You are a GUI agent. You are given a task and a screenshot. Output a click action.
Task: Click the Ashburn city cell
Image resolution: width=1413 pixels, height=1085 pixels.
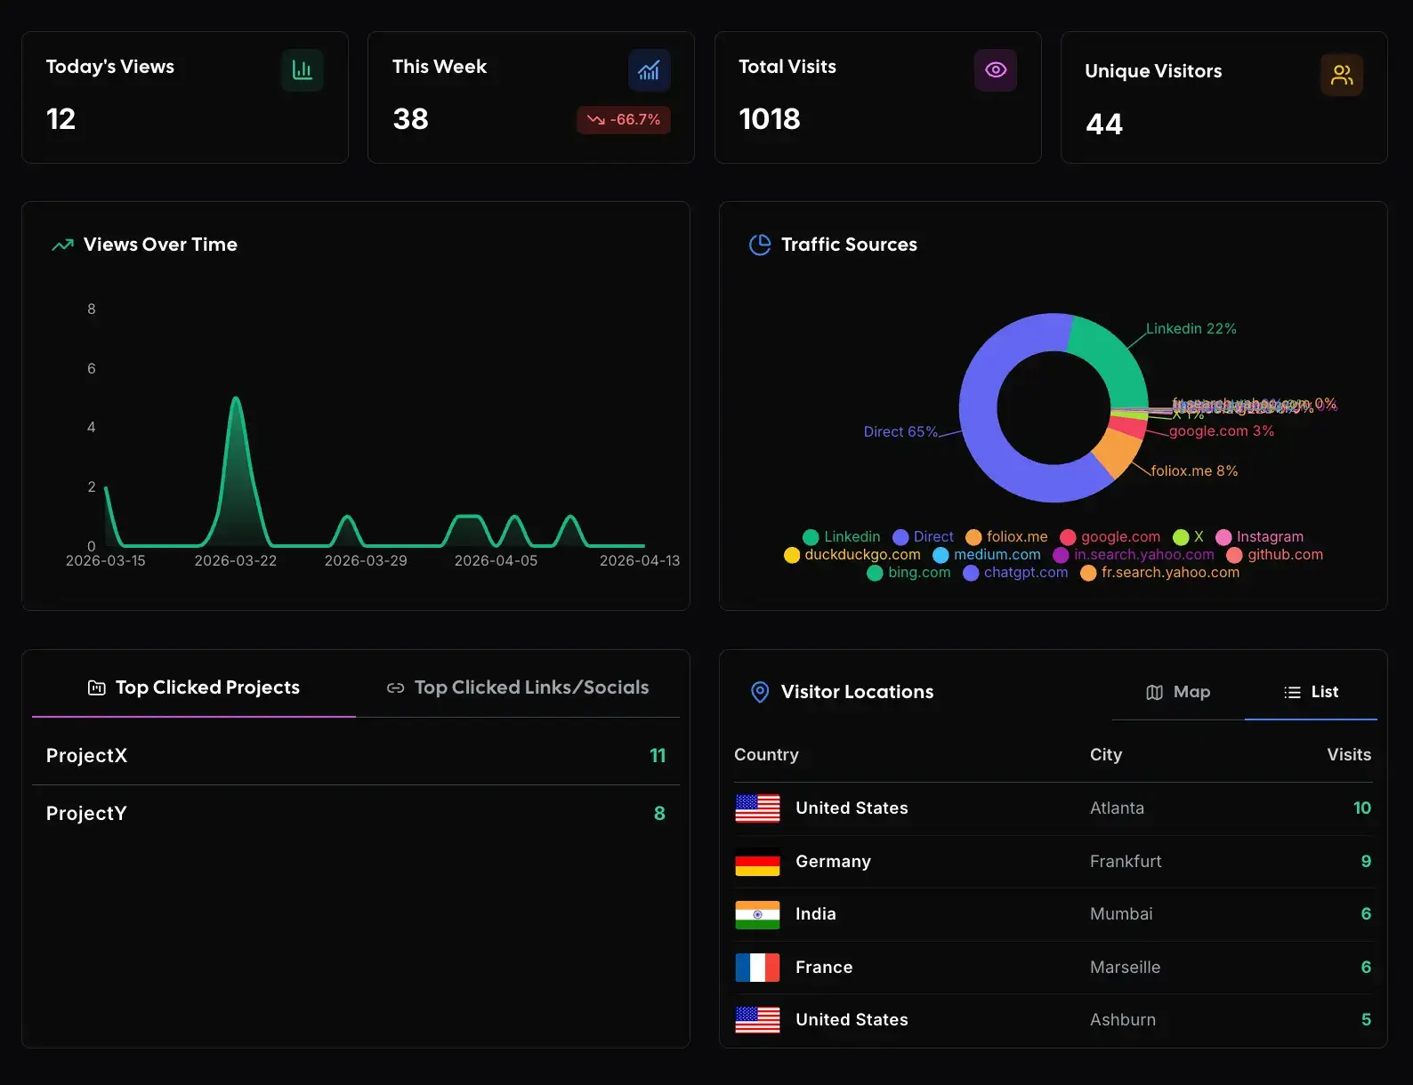[x=1123, y=1020]
